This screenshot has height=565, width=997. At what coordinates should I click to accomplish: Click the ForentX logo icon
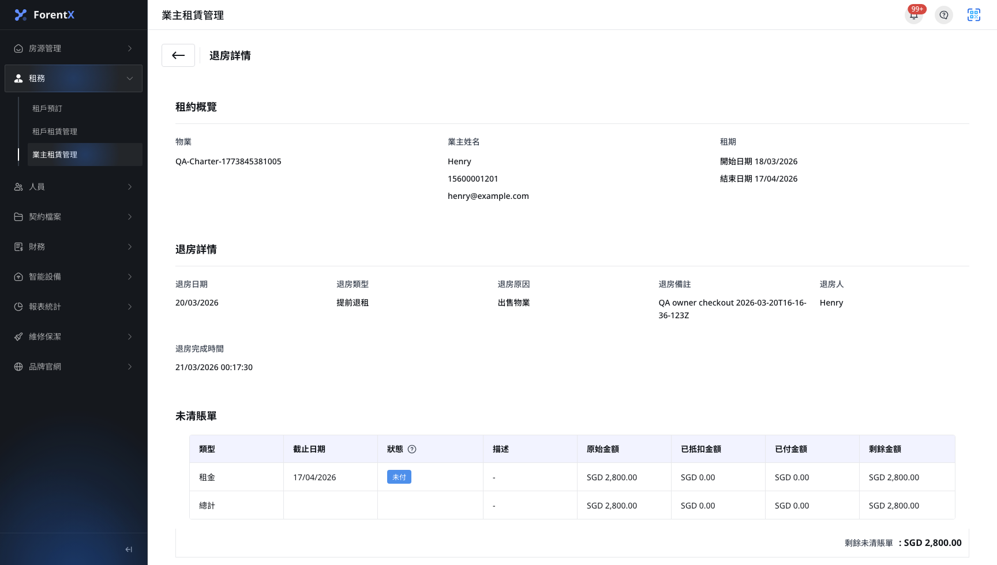tap(21, 15)
